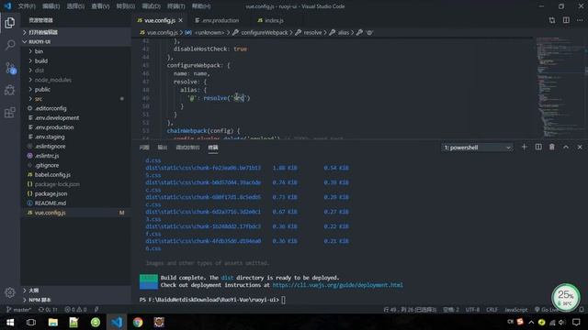588x330 pixels.
Task: Click the master branch indicator in status bar
Action: point(18,310)
